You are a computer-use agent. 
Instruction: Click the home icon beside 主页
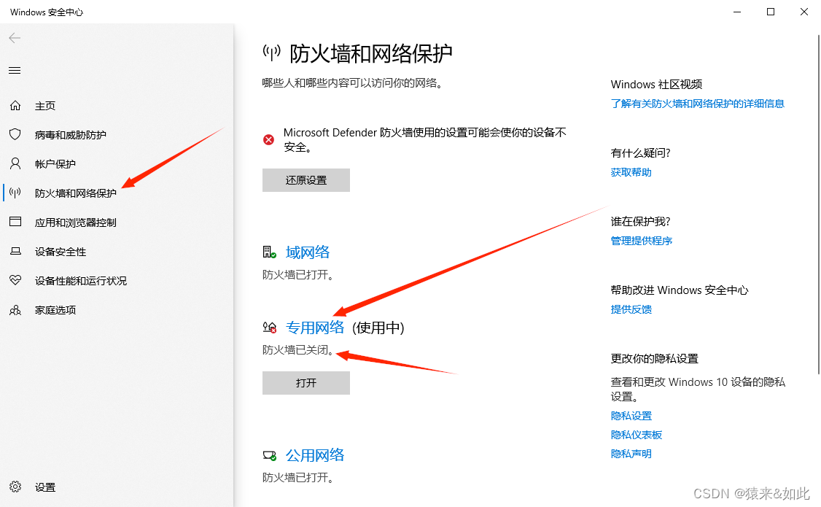coord(15,105)
